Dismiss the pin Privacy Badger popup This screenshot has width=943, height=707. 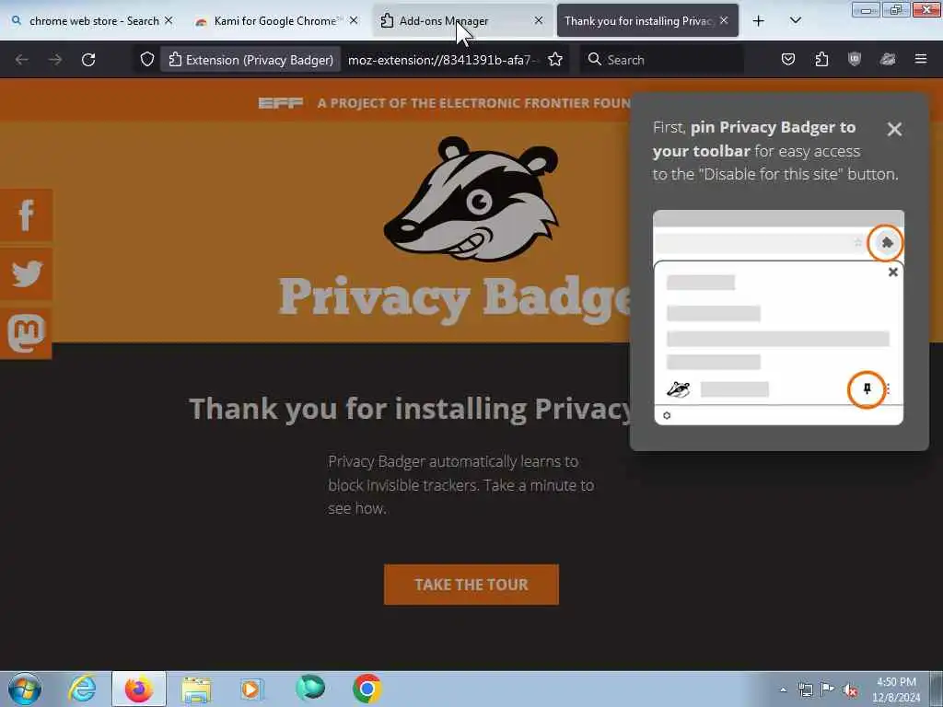pos(893,129)
